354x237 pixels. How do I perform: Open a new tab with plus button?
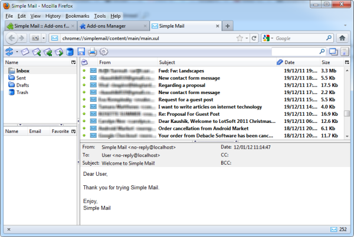228,26
